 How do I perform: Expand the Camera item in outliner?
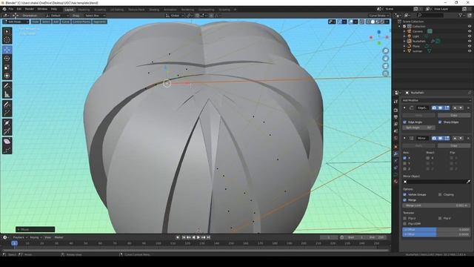pyautogui.click(x=404, y=31)
